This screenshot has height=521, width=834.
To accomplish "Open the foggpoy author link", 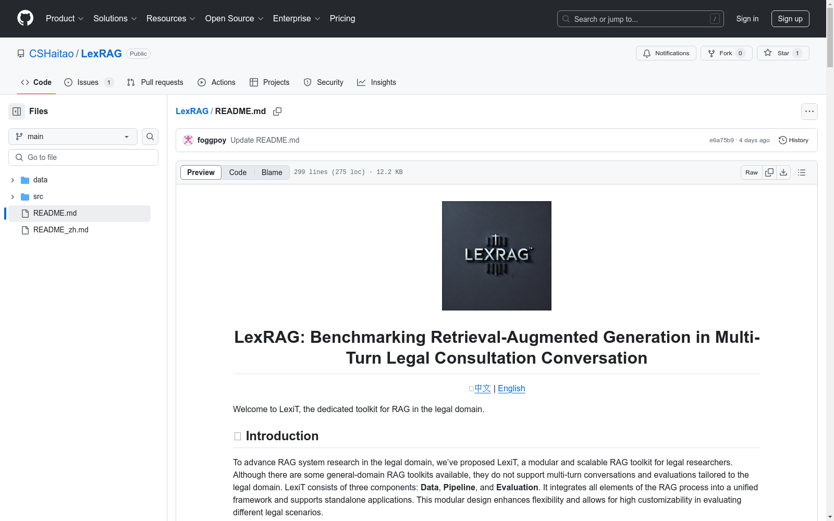I will [x=212, y=140].
